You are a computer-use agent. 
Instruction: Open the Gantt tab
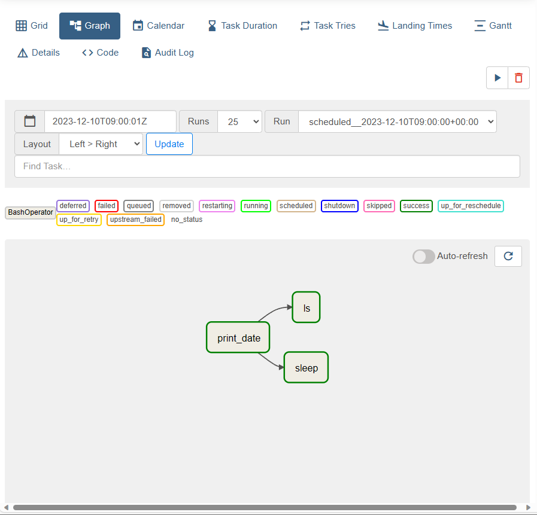493,26
